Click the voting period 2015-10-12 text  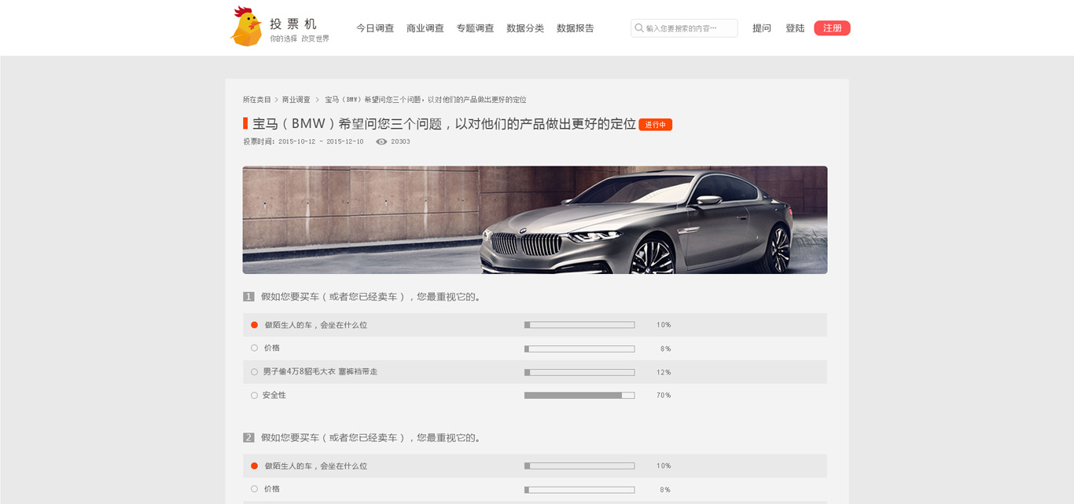[303, 142]
